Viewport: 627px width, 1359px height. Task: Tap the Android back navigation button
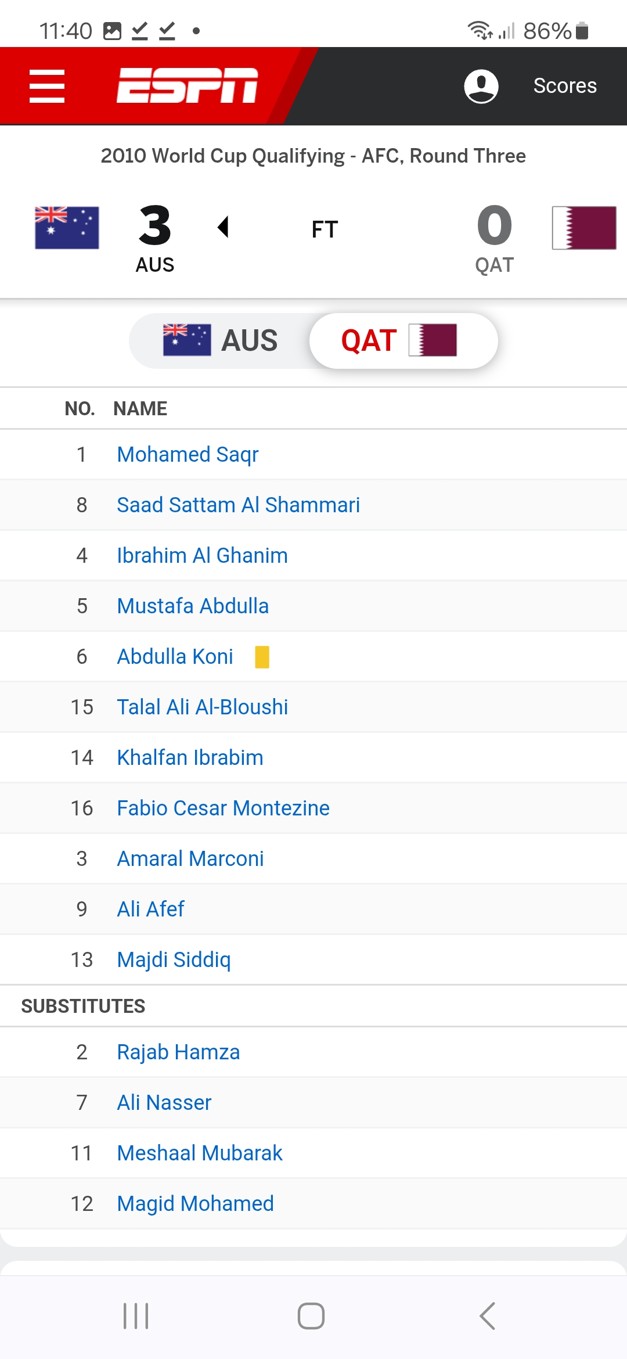coord(488,1316)
